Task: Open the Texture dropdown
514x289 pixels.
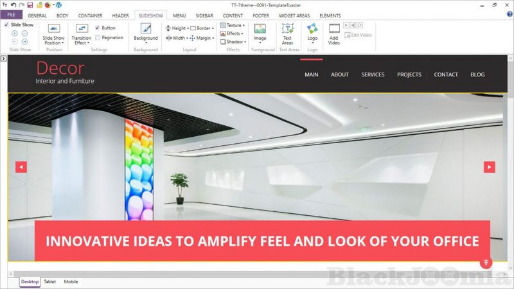Action: (233, 25)
